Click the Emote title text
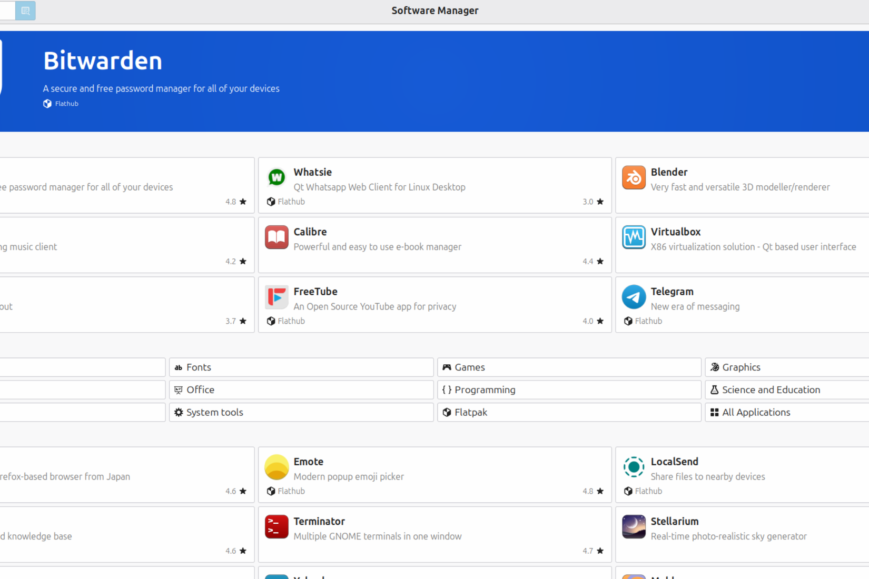The image size is (869, 579). pos(309,462)
